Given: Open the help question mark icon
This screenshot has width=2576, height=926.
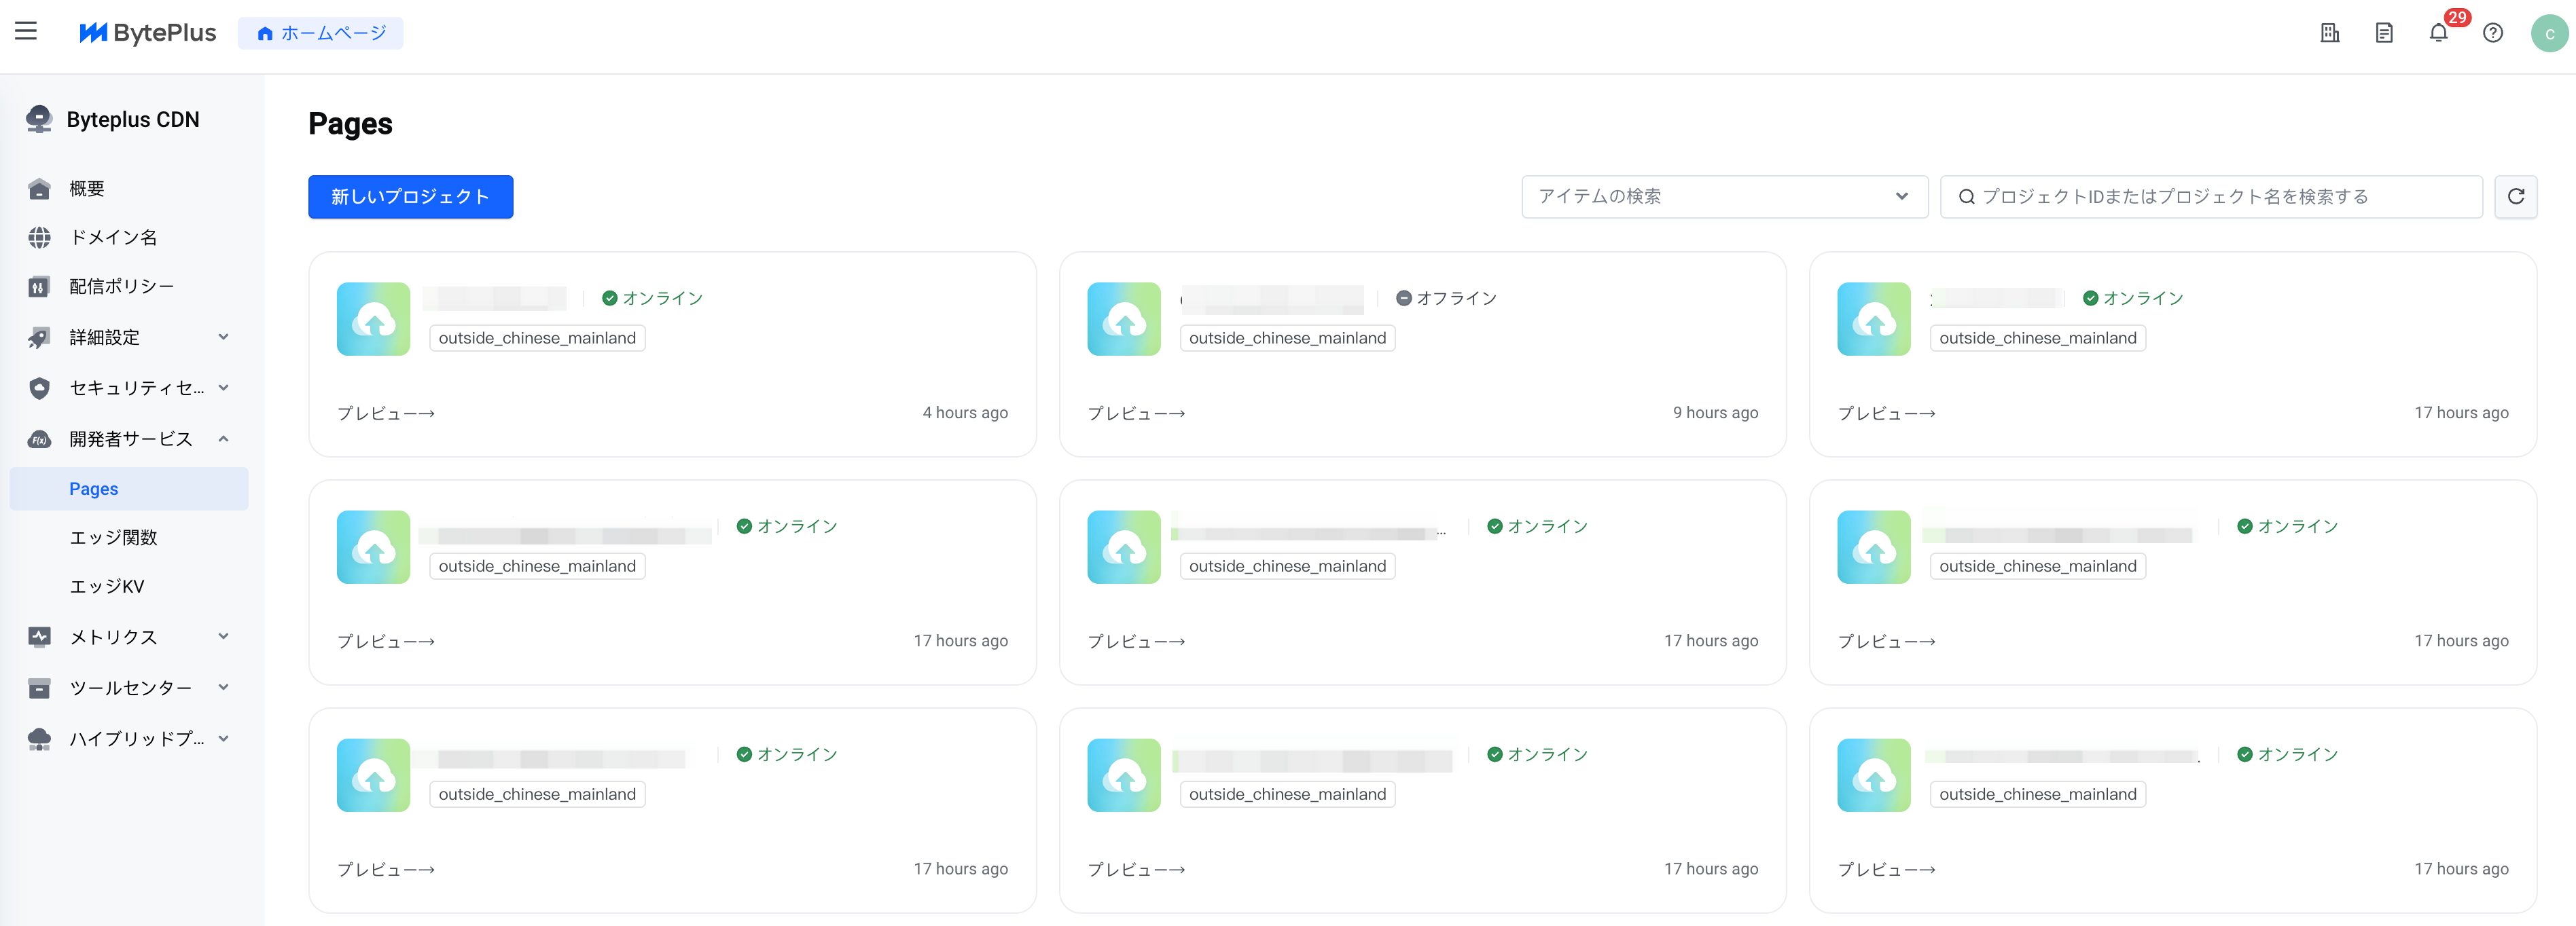Looking at the screenshot, I should click(x=2493, y=33).
